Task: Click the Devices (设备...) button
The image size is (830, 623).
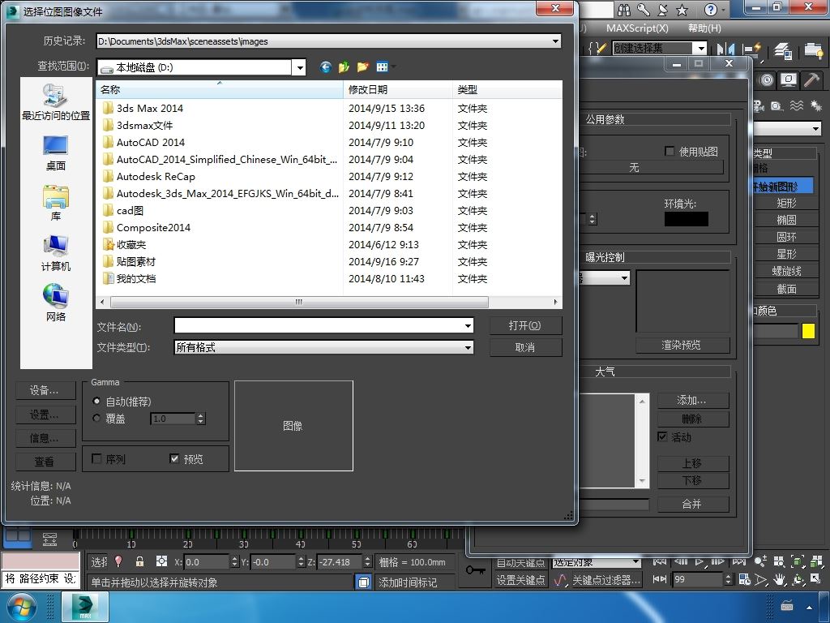Action: pos(45,390)
